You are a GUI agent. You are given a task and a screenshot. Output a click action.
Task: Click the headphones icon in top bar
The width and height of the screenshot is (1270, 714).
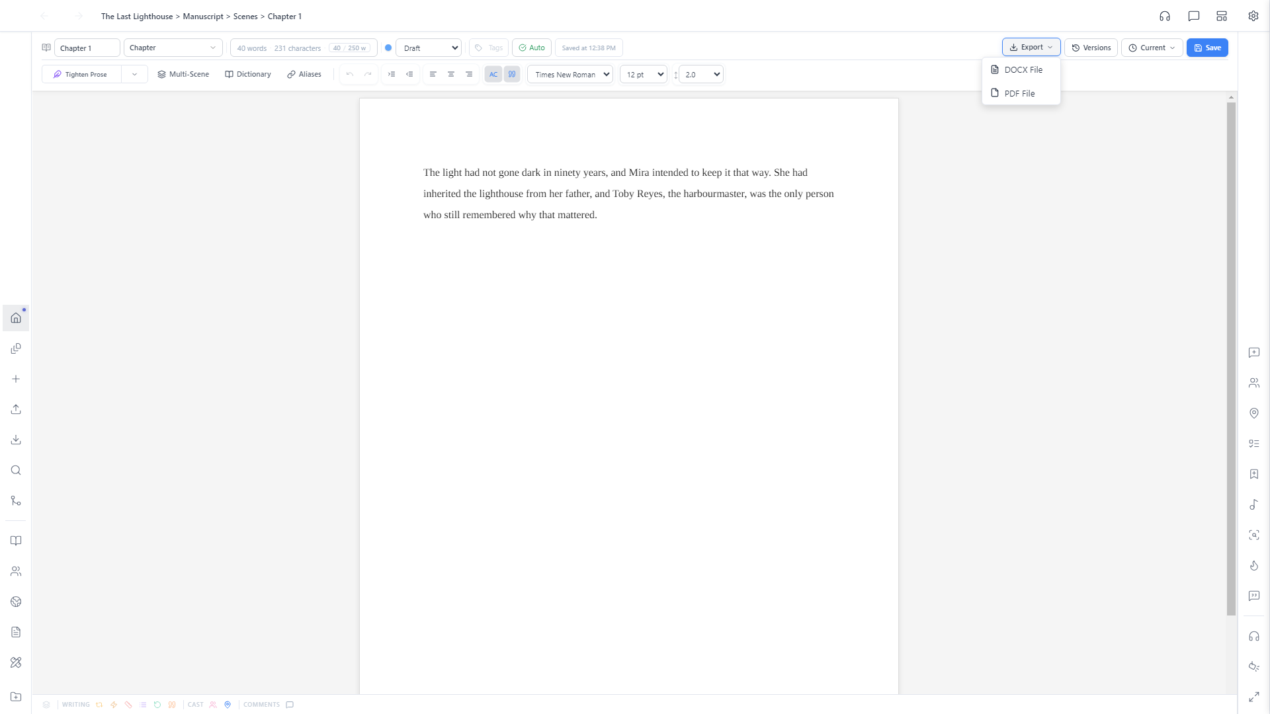1165,16
